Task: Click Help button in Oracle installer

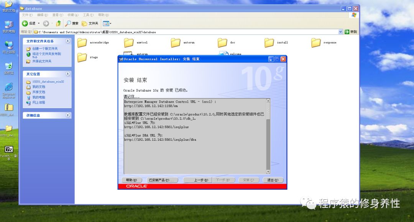Action: click(131, 180)
